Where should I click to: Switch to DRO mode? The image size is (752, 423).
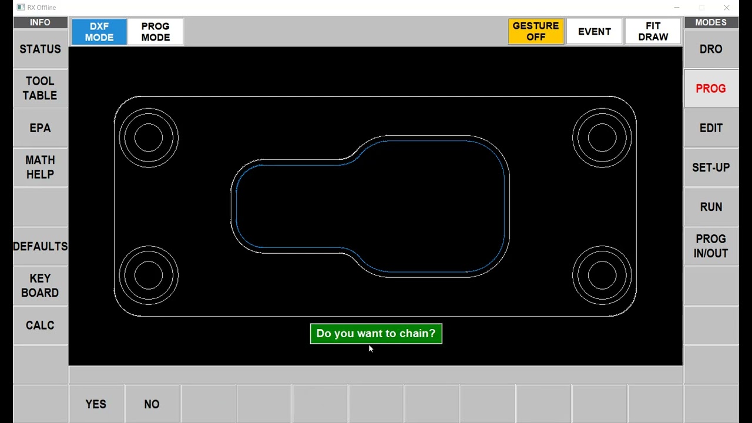(711, 49)
